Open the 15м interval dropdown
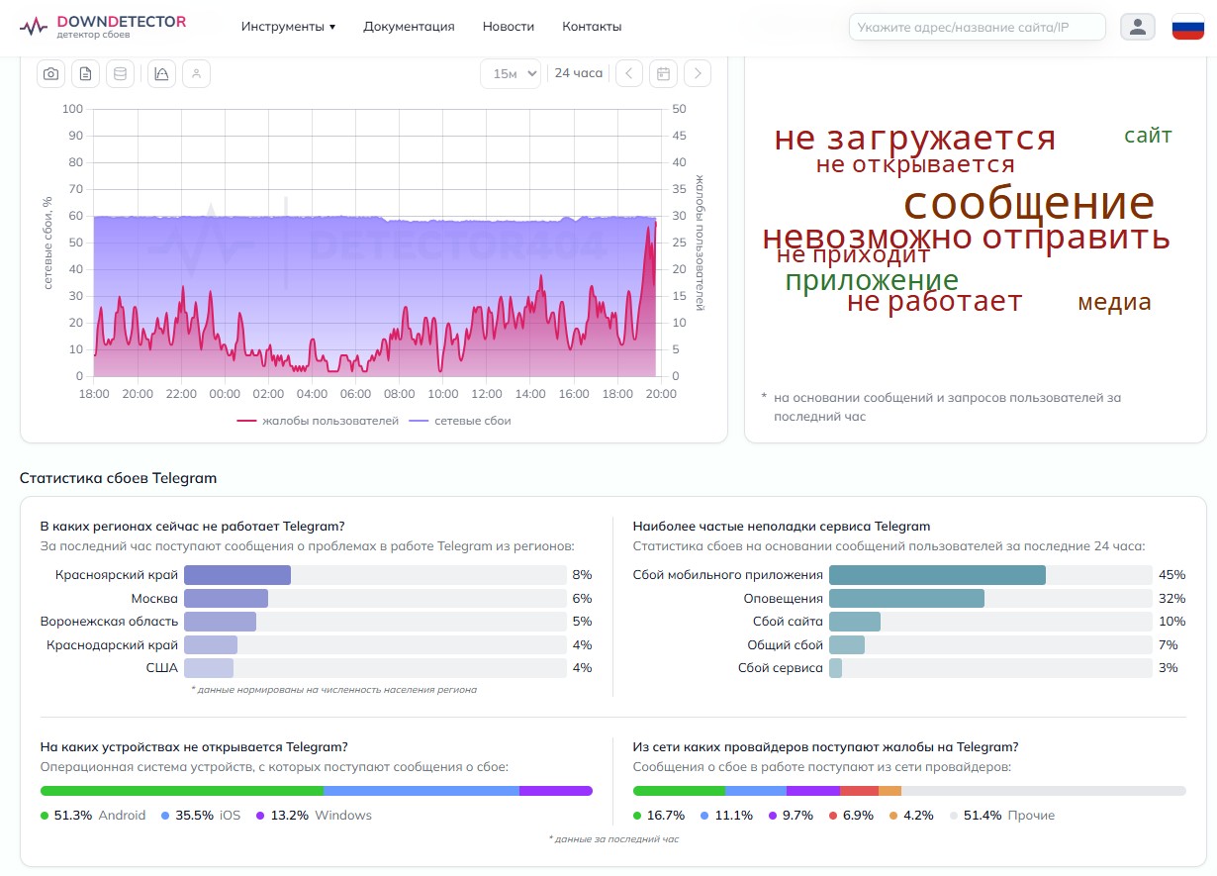Image resolution: width=1217 pixels, height=876 pixels. coord(511,73)
